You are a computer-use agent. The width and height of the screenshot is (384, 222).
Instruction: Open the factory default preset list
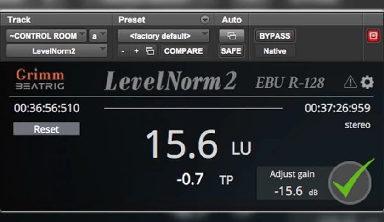tap(163, 36)
